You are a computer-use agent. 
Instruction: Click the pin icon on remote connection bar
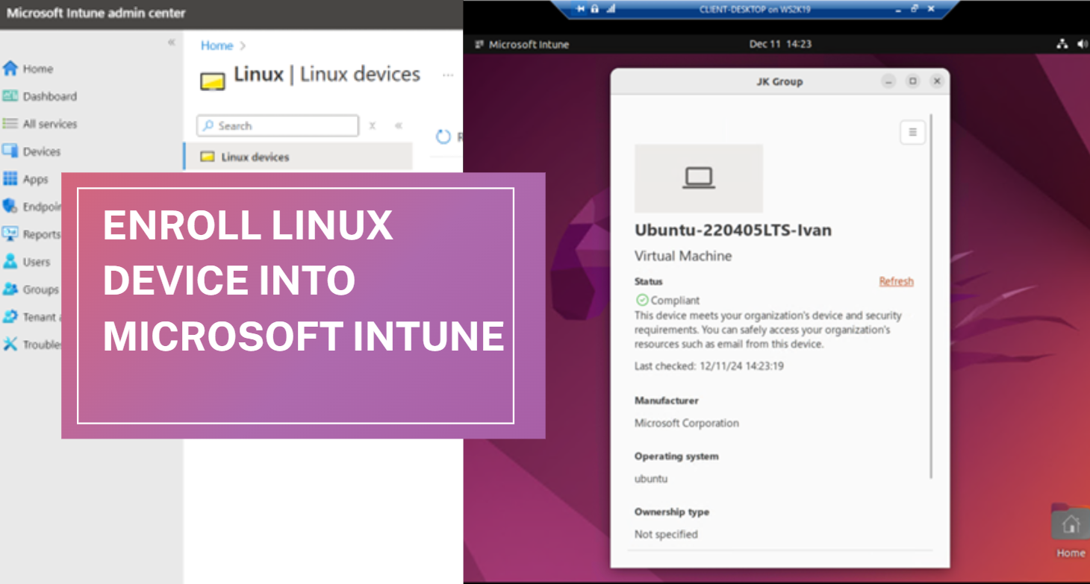click(x=581, y=9)
